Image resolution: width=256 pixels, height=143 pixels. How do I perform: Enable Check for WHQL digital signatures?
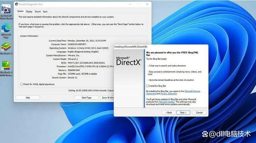tap(21, 84)
